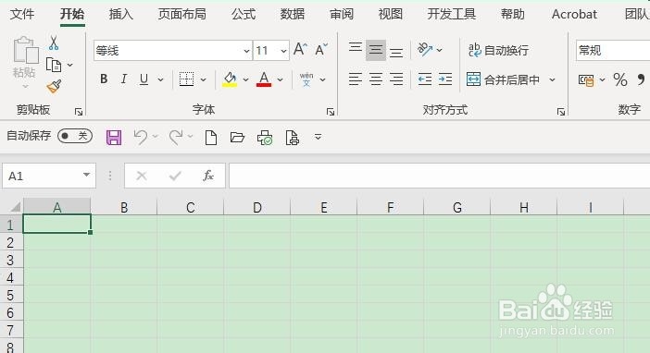Click the Copy icon in clipboard group
The height and width of the screenshot is (353, 650).
point(54,65)
